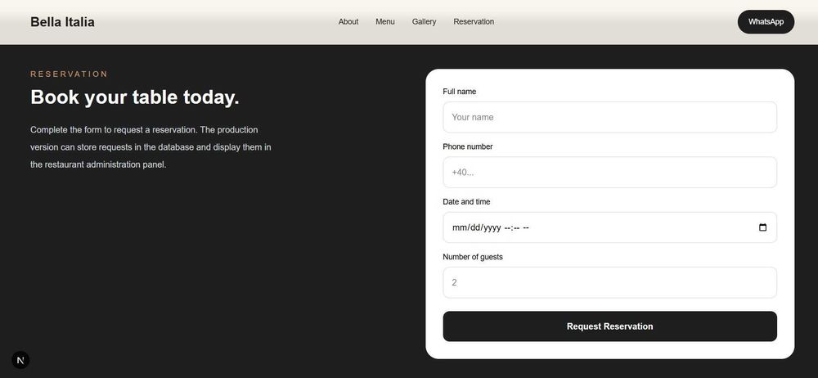Submit with Request Reservation button
The width and height of the screenshot is (818, 378).
click(610, 326)
